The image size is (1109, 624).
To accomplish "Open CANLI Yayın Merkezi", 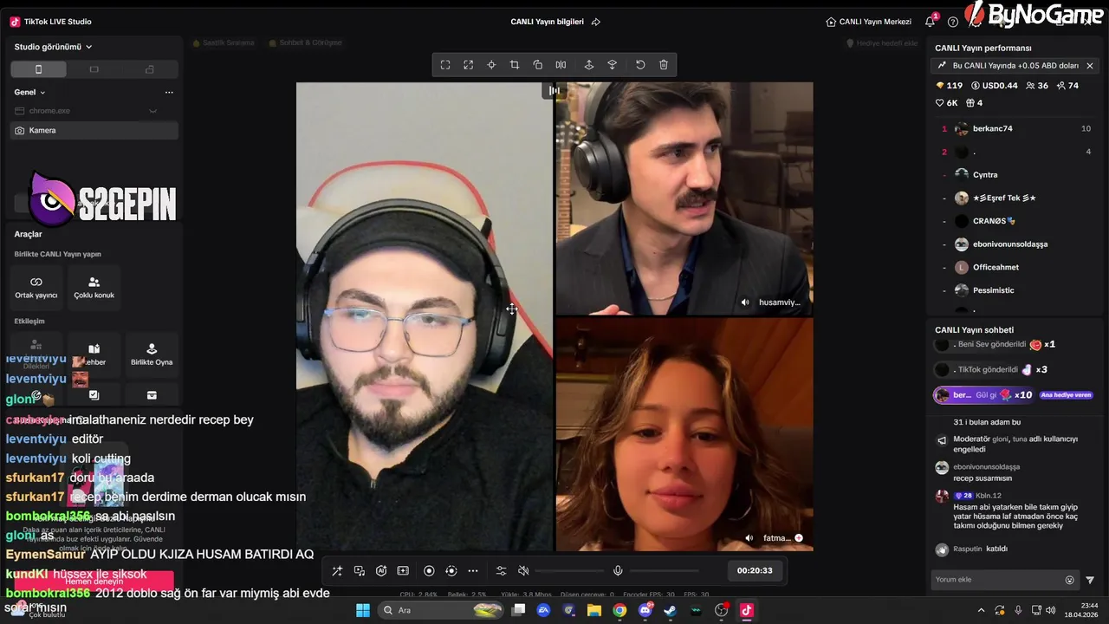I will click(869, 22).
